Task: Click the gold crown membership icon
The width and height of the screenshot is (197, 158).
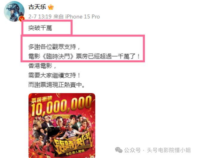Action: coord(51,7)
